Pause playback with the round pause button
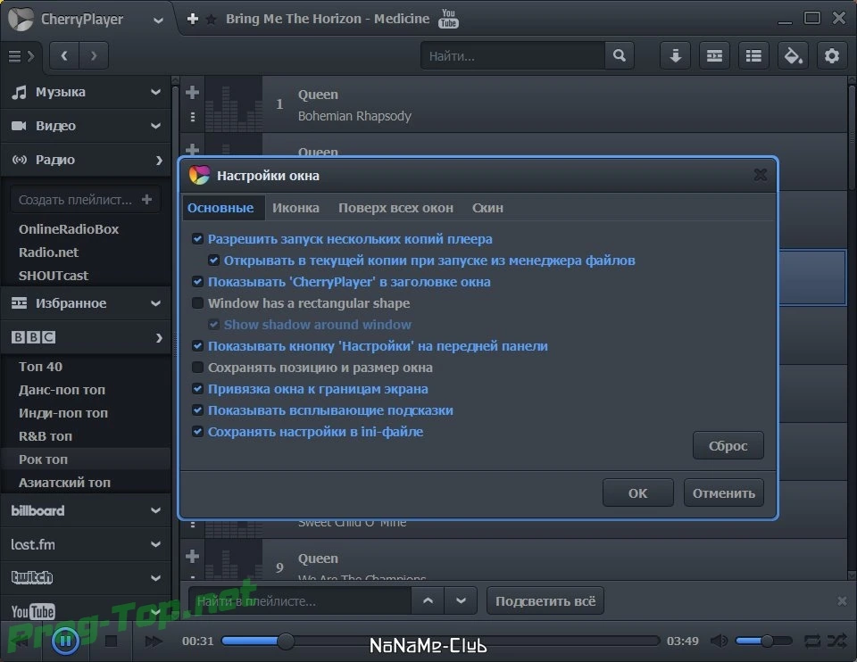Image resolution: width=857 pixels, height=662 pixels. (x=65, y=641)
